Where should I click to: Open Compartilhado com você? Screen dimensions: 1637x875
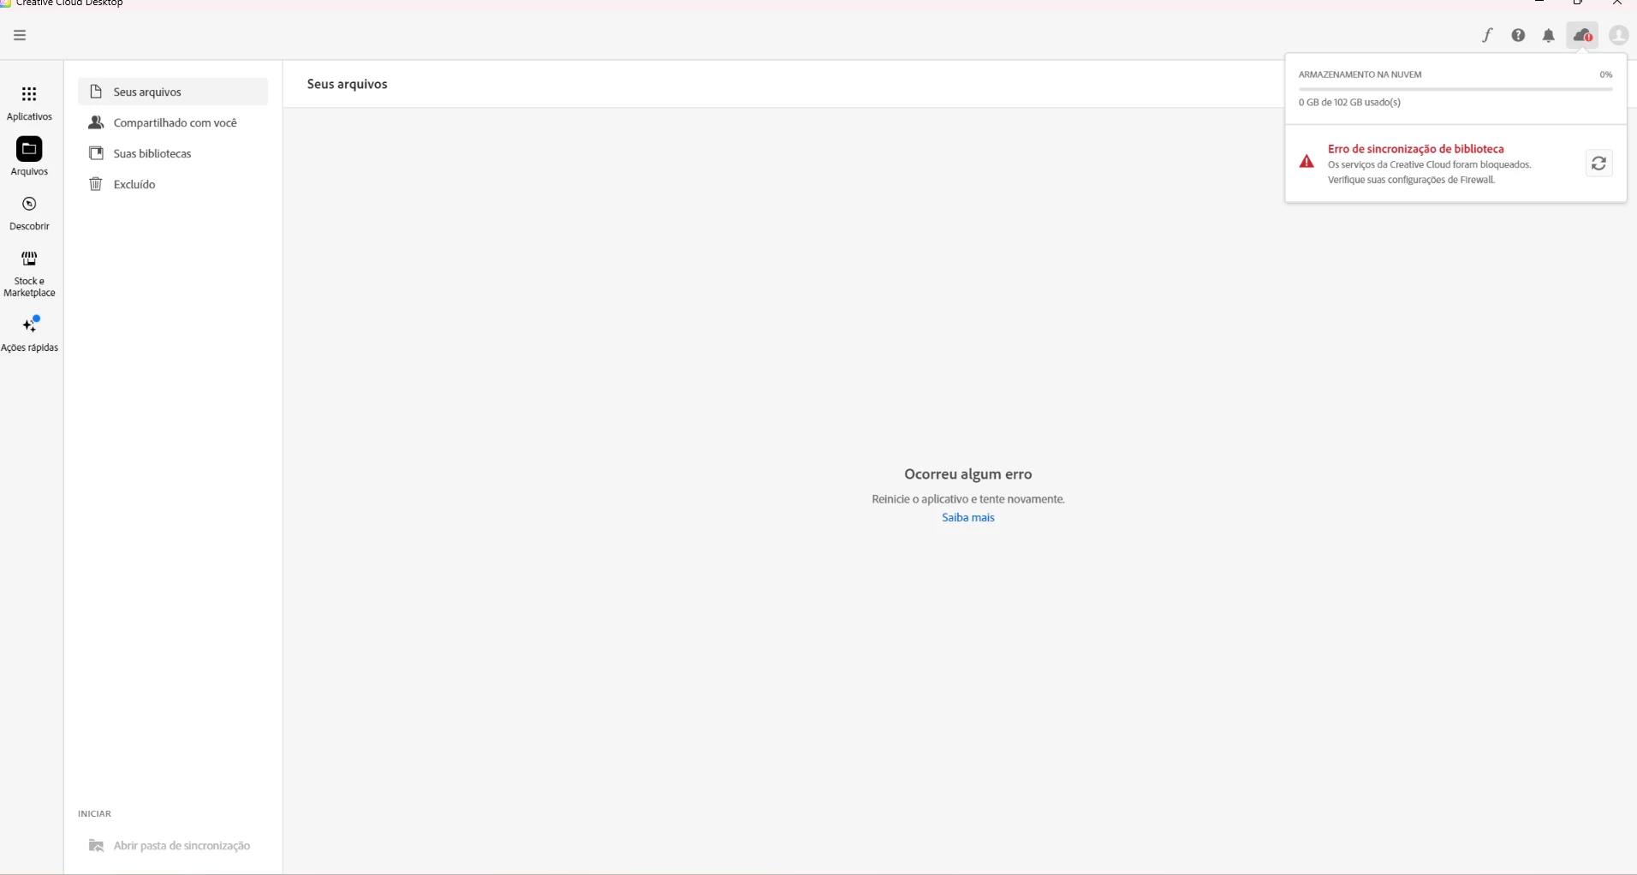click(173, 122)
